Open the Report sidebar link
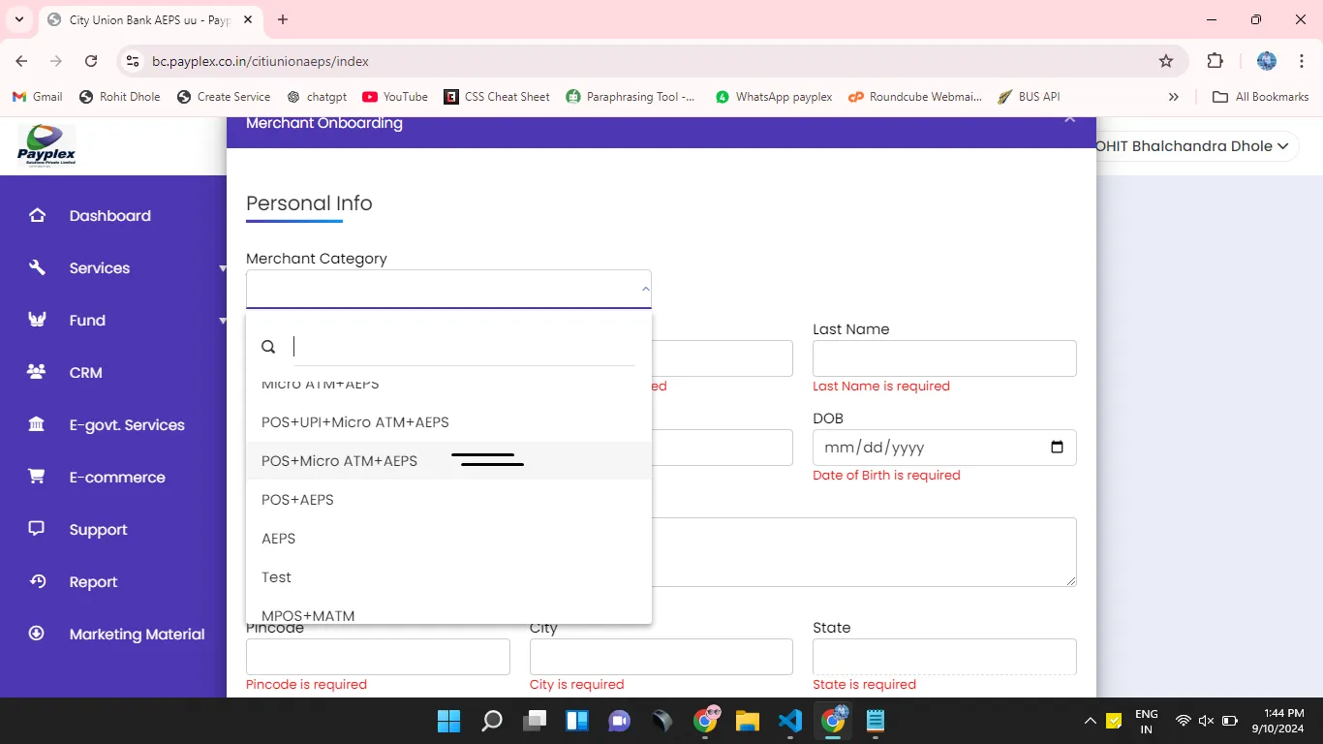This screenshot has width=1323, height=744. [x=93, y=582]
